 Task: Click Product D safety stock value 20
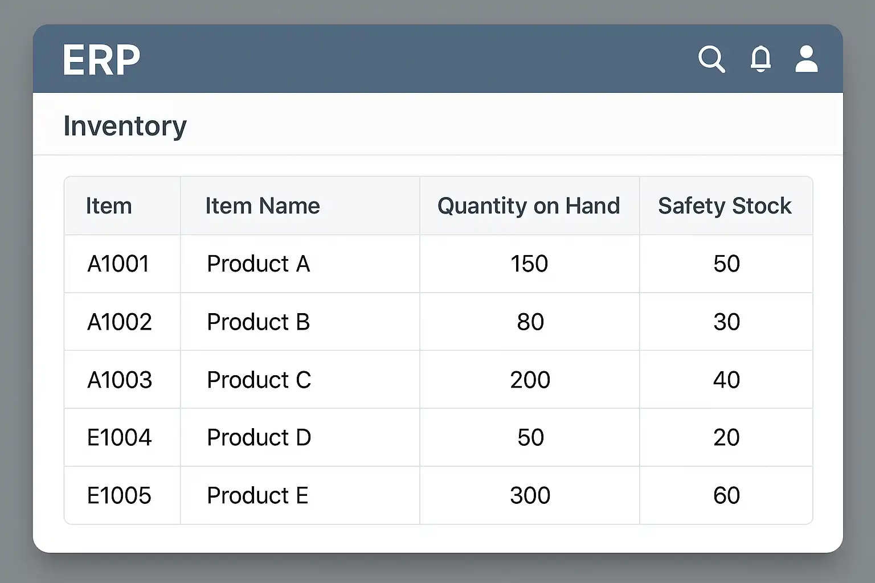click(726, 438)
